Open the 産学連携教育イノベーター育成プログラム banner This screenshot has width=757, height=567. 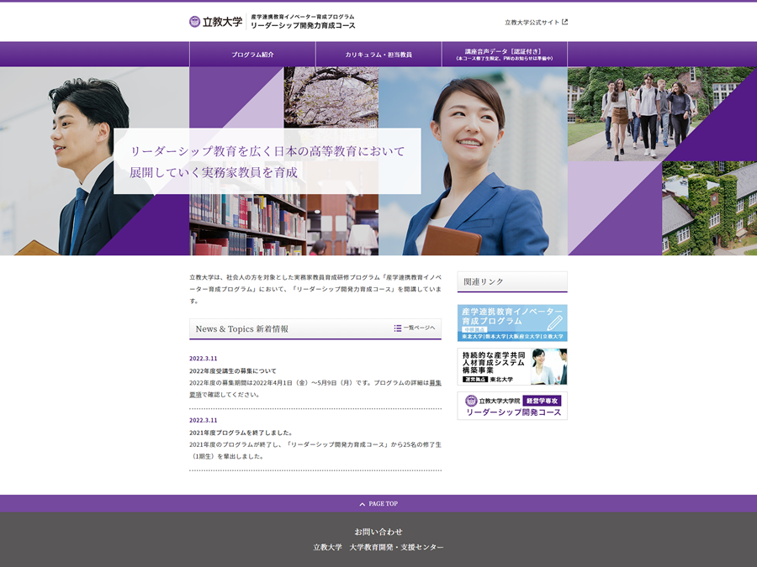click(x=512, y=323)
